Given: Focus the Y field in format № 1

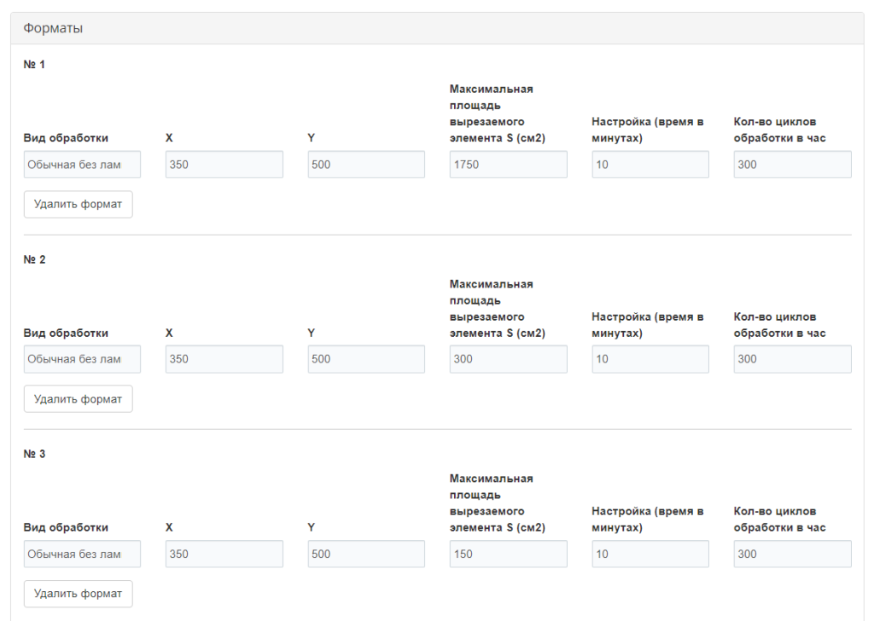Looking at the screenshot, I should click(366, 165).
